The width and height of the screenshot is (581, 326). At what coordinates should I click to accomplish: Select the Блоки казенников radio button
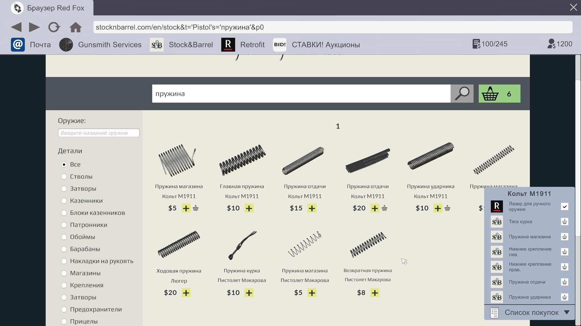click(x=64, y=213)
